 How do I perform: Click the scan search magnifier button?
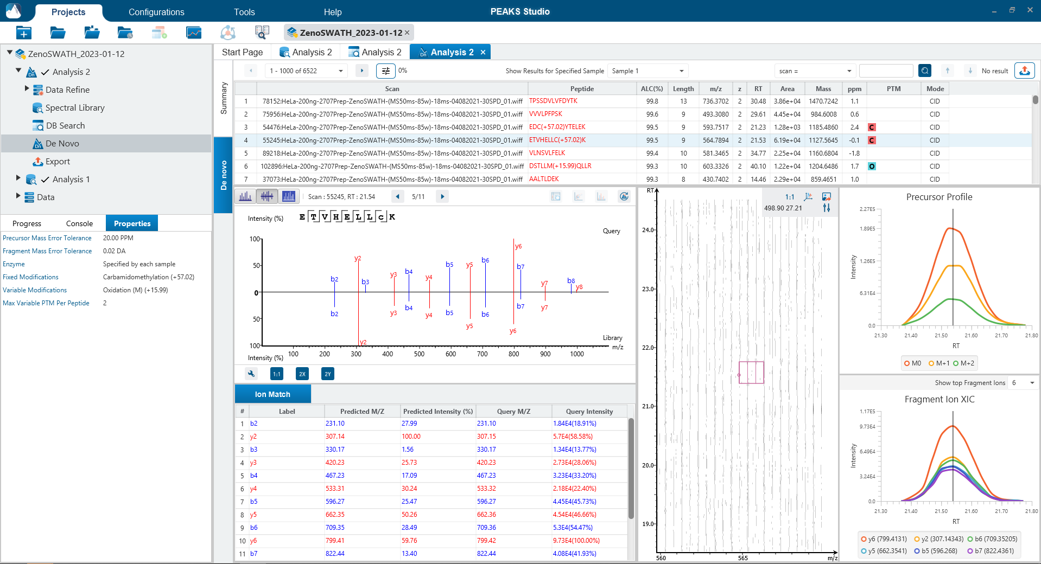coord(925,70)
